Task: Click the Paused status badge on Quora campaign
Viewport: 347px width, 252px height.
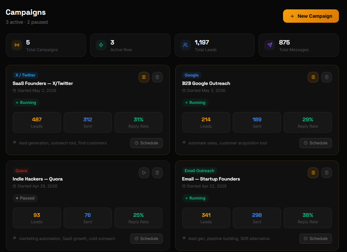Action: click(25, 198)
